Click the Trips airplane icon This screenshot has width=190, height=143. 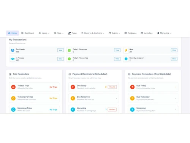pos(70,33)
